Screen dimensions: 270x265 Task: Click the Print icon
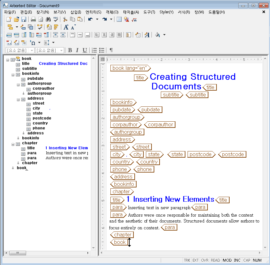pyautogui.click(x=33, y=19)
